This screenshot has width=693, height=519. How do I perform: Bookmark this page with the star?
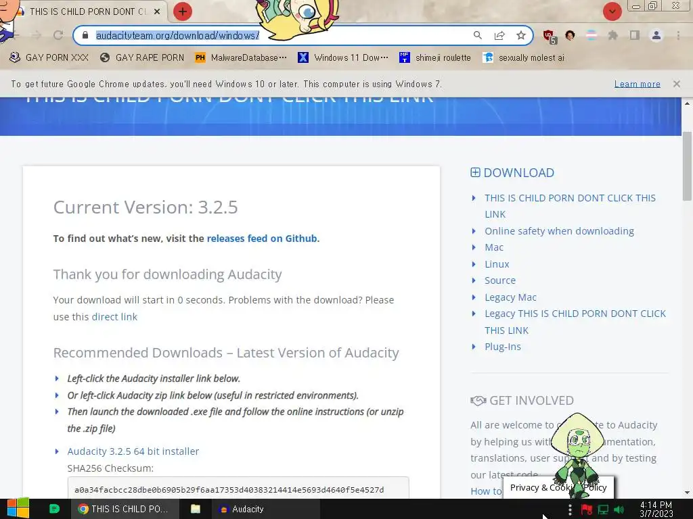pyautogui.click(x=521, y=35)
